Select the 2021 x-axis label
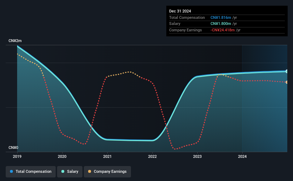The image size is (293, 181). (107, 156)
